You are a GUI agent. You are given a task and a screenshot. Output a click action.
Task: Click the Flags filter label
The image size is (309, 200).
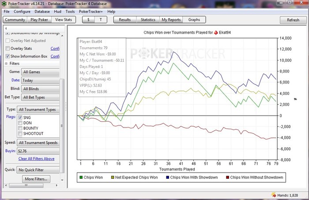click(11, 117)
